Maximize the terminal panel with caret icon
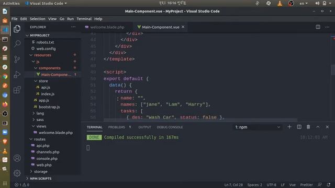This screenshot has height=188, width=335. coord(318,127)
